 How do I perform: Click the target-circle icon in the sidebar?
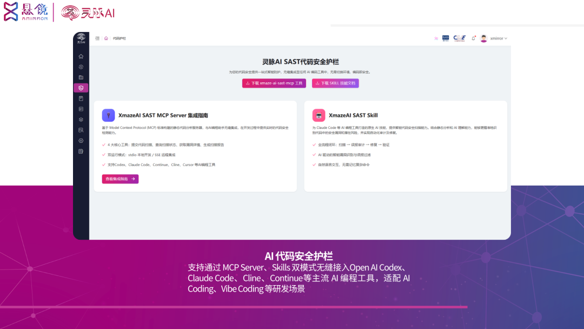click(81, 67)
